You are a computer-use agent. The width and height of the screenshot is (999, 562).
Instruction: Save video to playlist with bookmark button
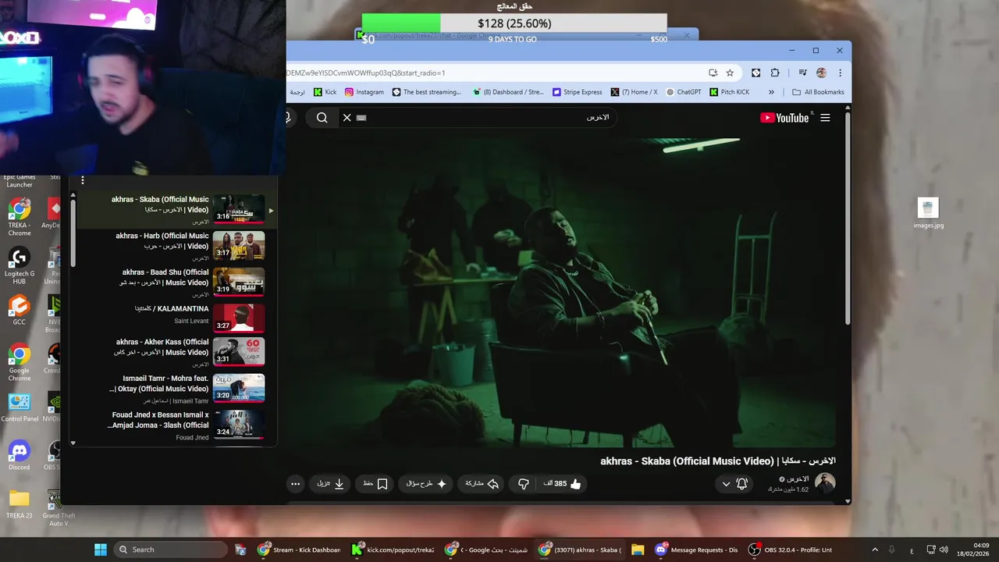tap(375, 484)
